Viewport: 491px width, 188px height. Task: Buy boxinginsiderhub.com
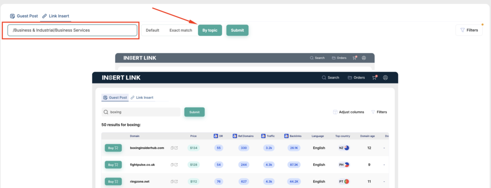(113, 148)
